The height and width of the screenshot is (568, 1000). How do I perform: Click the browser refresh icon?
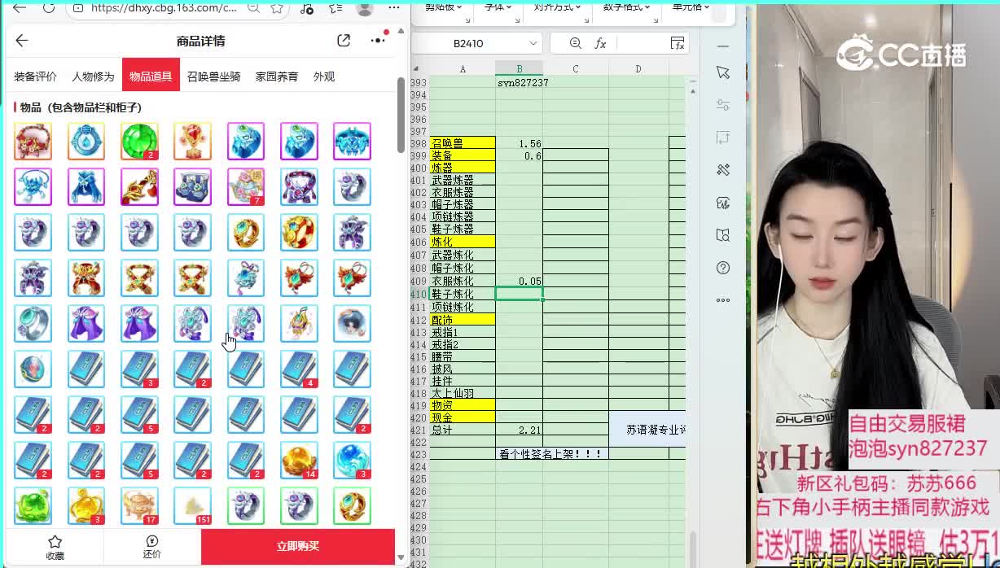point(49,8)
